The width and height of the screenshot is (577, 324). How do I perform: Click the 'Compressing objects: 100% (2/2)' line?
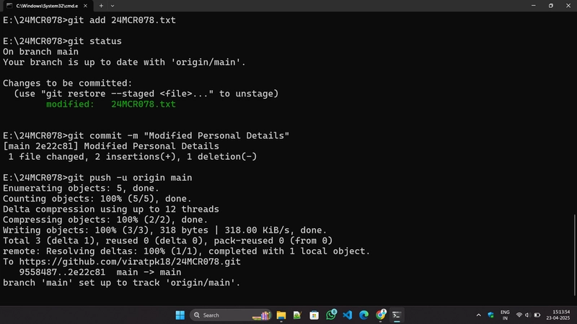105,220
